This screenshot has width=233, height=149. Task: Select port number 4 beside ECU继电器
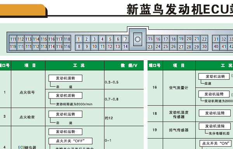tap(5, 147)
